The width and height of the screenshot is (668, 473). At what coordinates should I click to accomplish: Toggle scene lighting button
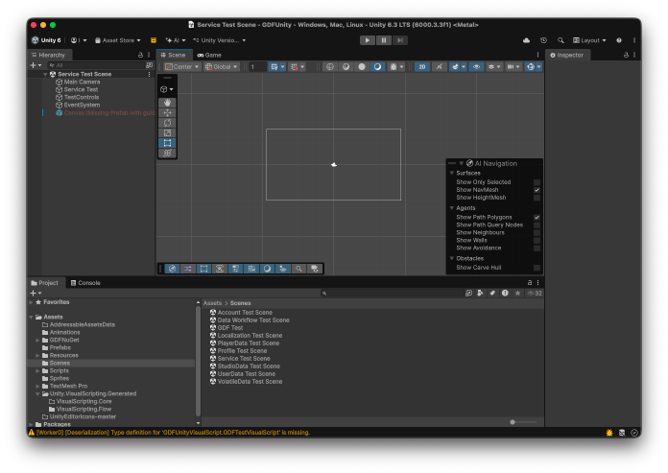point(439,67)
